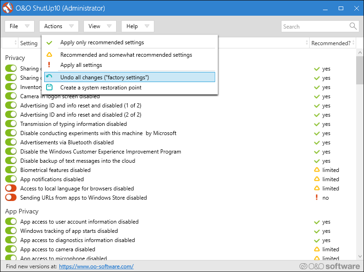Click green check on Advertising ID (1 of 2) row

tap(317, 106)
